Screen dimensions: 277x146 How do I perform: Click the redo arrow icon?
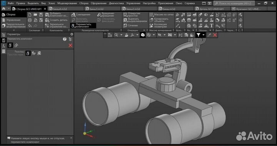[x=35, y=26]
